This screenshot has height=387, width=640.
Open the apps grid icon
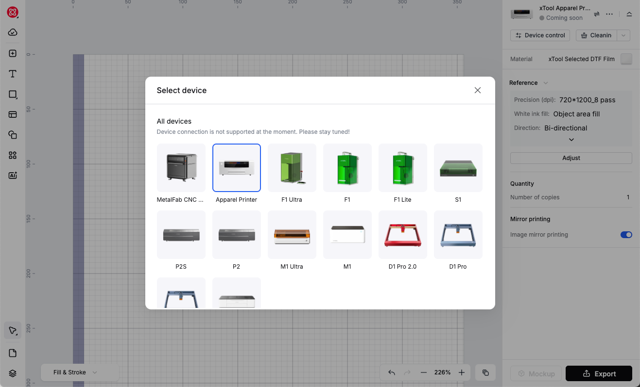pyautogui.click(x=13, y=155)
